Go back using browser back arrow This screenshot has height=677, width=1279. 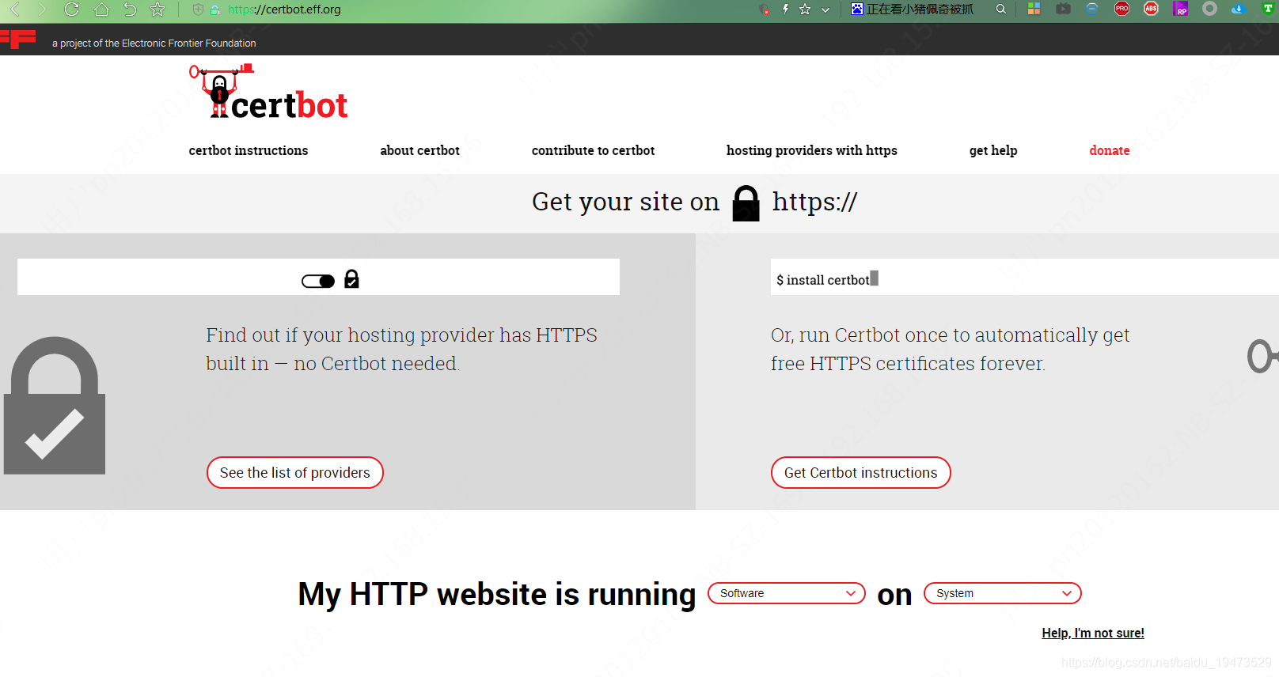click(x=14, y=9)
